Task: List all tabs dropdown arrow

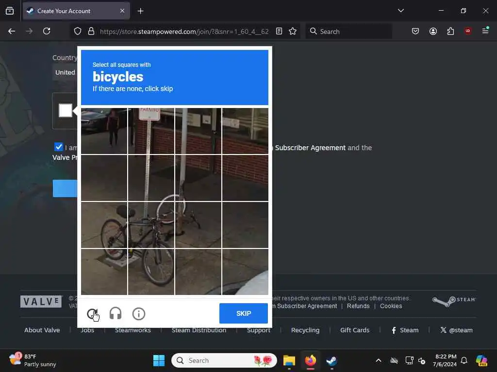Action: (x=400, y=11)
